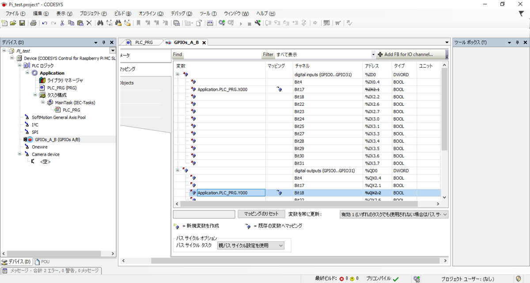Collapse the タスク構成 tree node

click(35, 95)
